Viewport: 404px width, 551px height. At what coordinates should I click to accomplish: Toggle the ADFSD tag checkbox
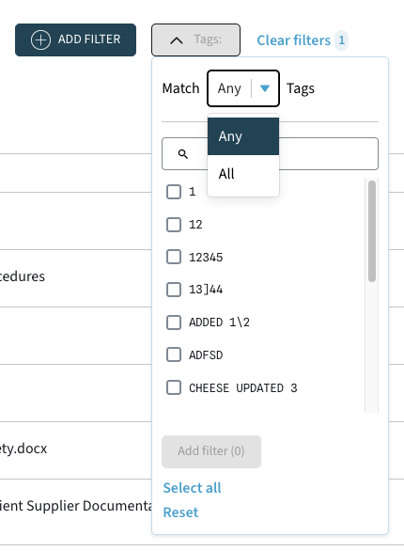click(174, 354)
